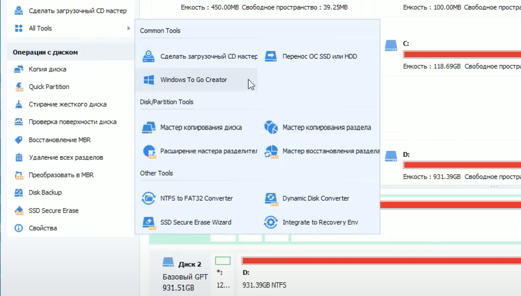Expand the All Tools submenu arrow
Screen dimensions: 521x296
click(x=129, y=28)
